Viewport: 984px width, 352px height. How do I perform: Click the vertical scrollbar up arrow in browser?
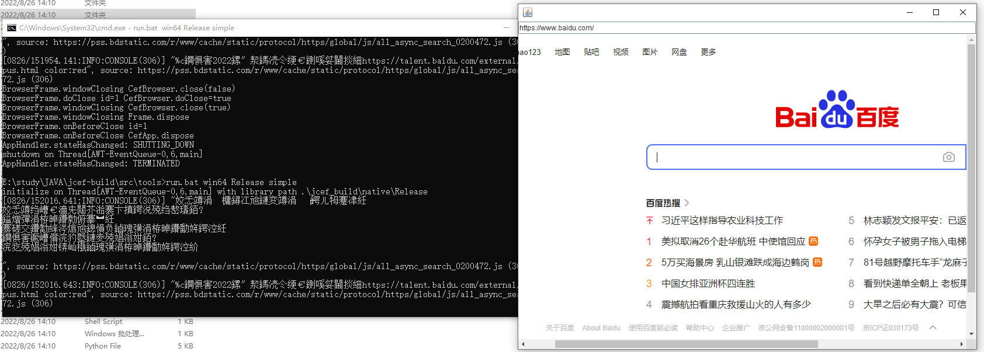coord(972,40)
